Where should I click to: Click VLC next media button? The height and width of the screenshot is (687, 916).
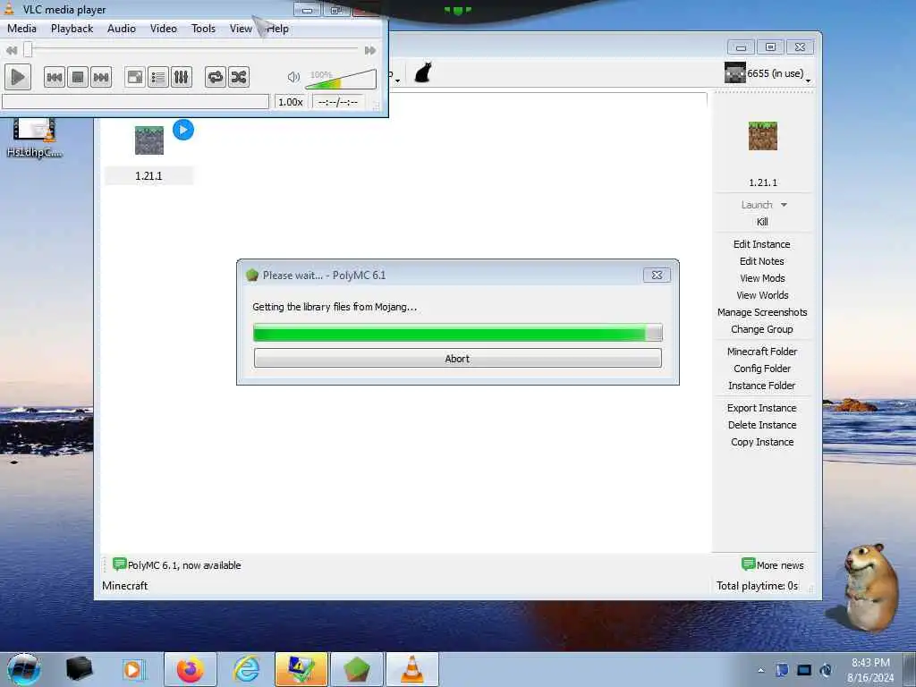pyautogui.click(x=101, y=77)
